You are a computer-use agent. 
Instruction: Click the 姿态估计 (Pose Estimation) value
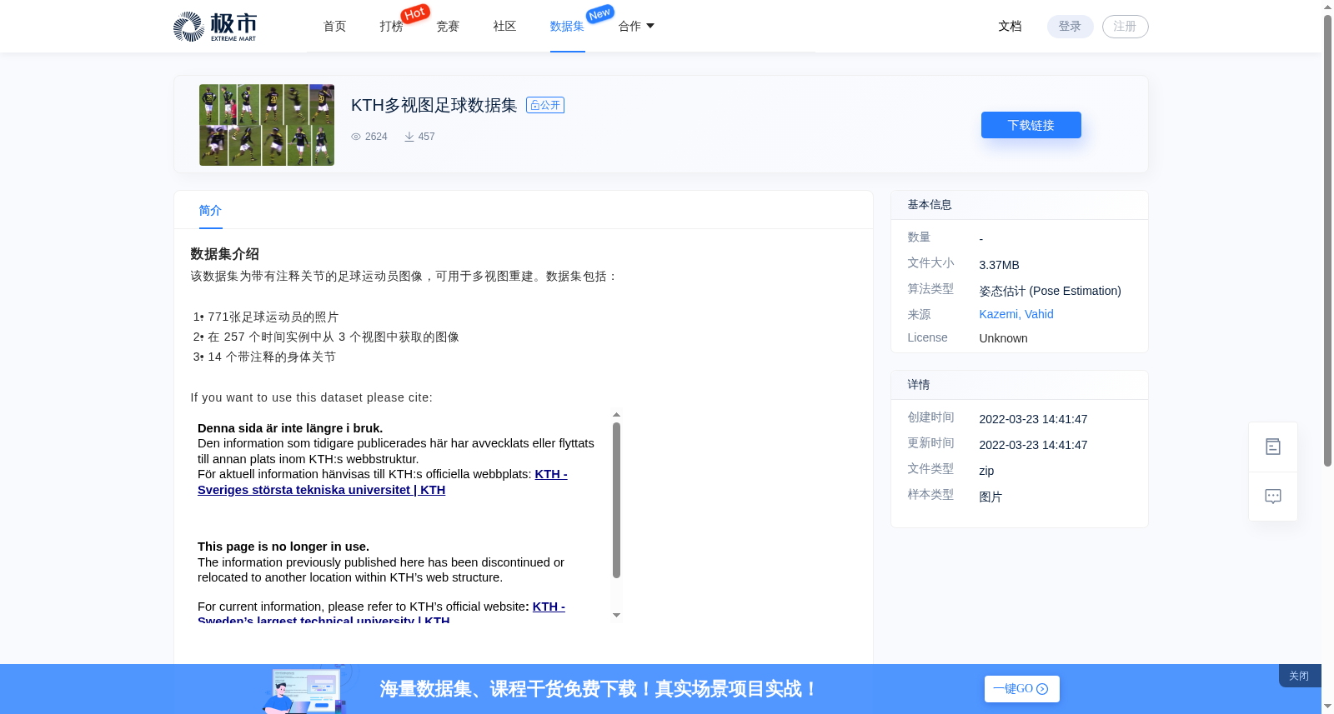[x=1050, y=291]
